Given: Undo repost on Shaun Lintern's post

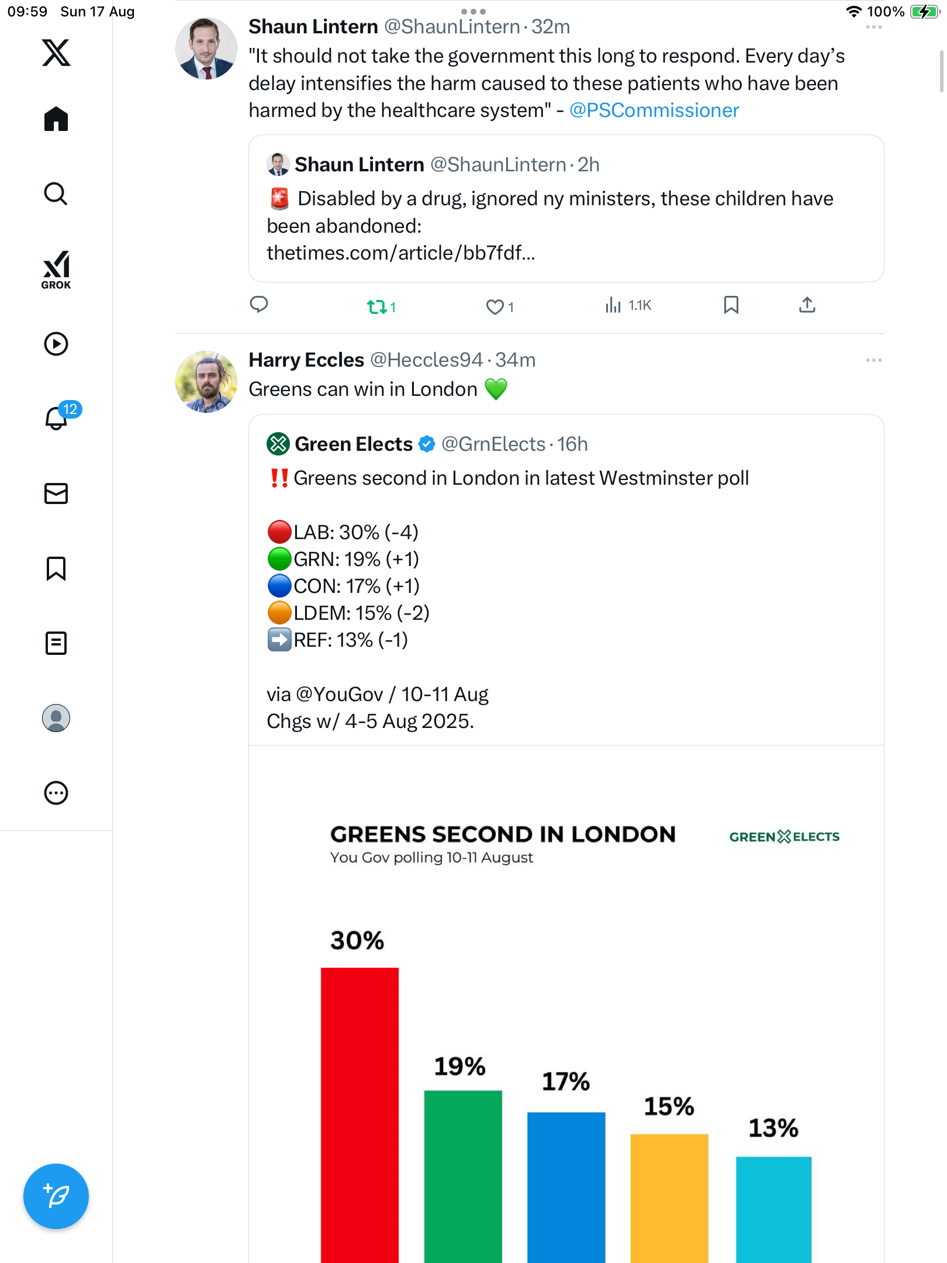Looking at the screenshot, I should (x=376, y=306).
